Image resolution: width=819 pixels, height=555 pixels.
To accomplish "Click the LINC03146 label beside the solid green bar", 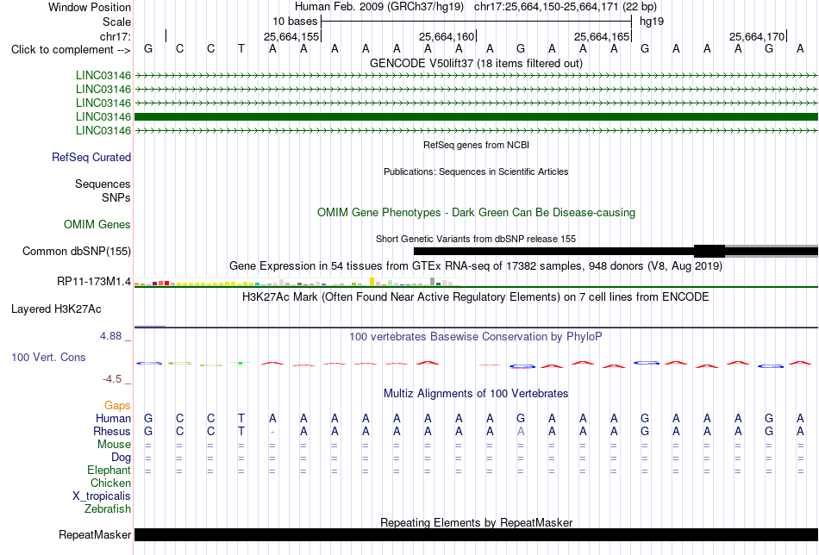I will pyautogui.click(x=103, y=116).
